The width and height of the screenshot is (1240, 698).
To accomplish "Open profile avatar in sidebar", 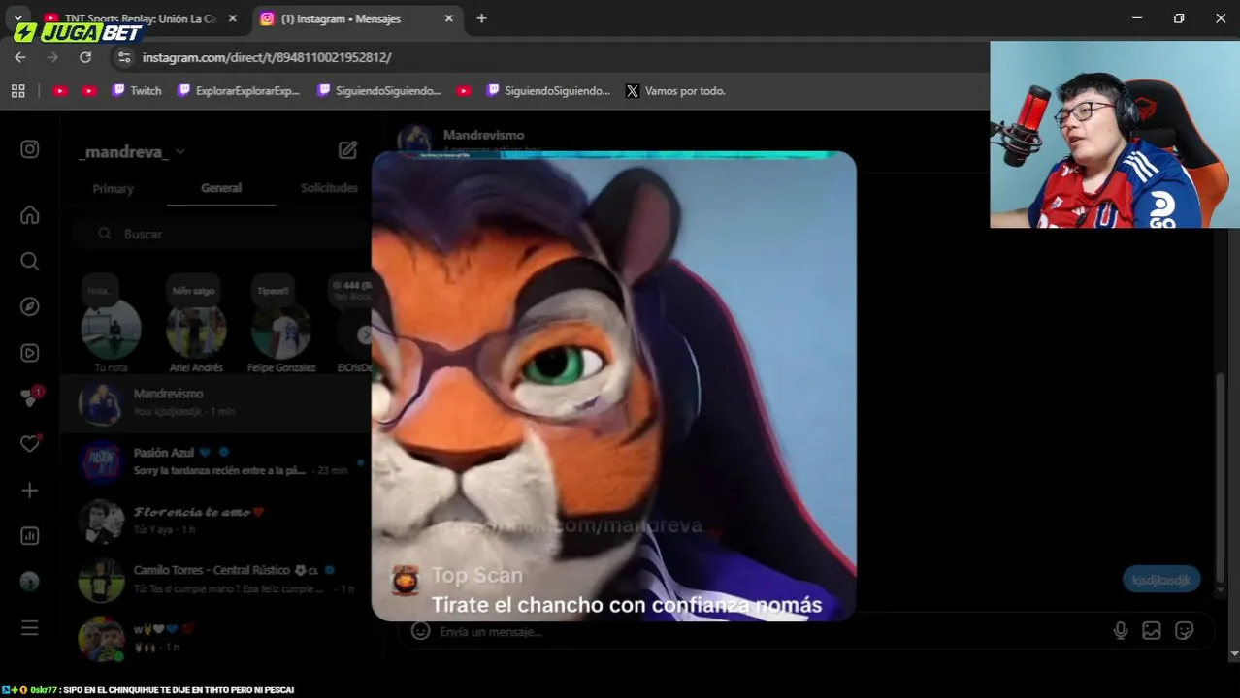I will coord(30,581).
